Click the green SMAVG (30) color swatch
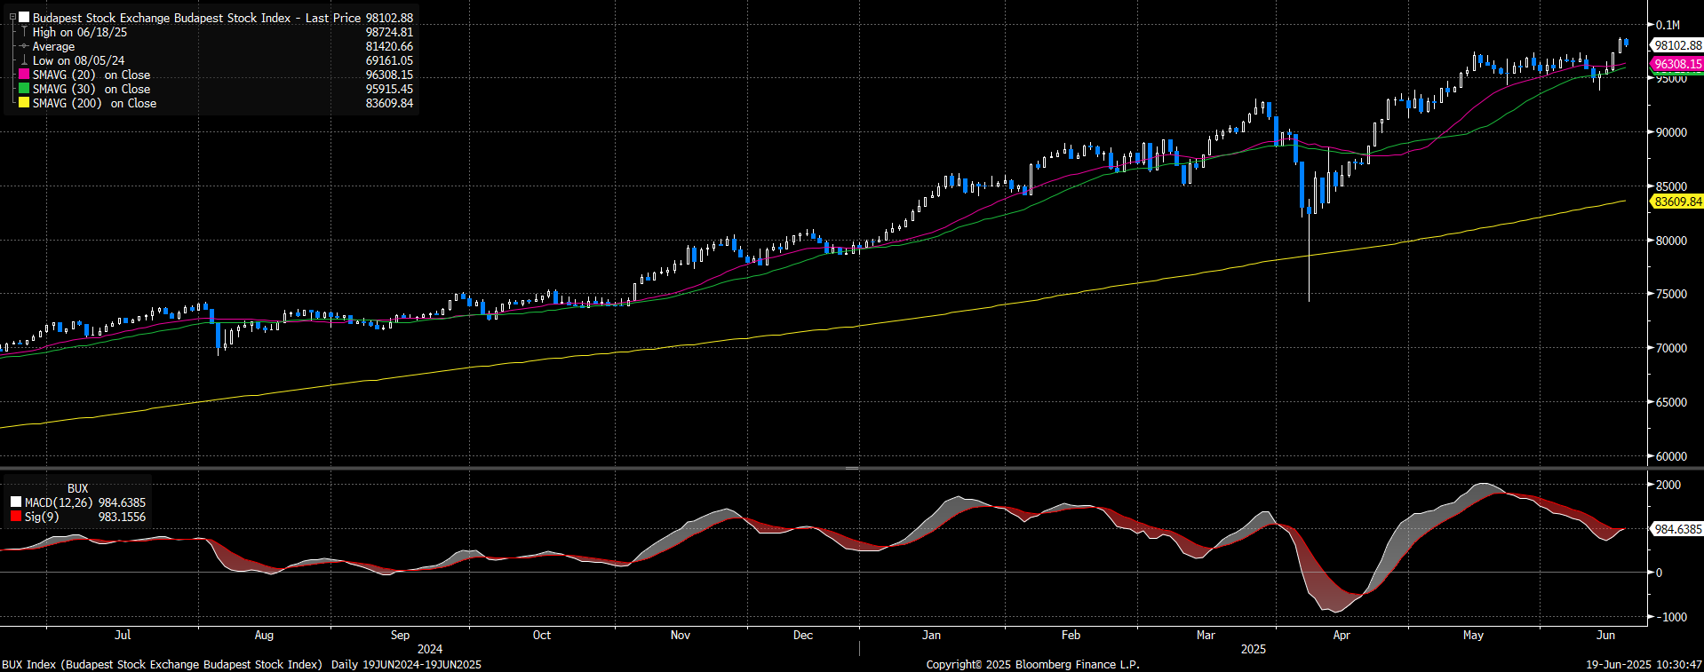 pyautogui.click(x=24, y=89)
